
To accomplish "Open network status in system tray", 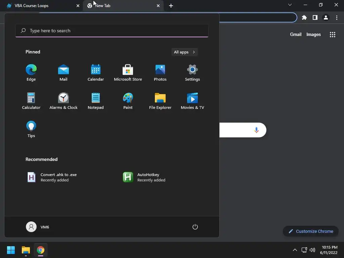I will point(304,250).
